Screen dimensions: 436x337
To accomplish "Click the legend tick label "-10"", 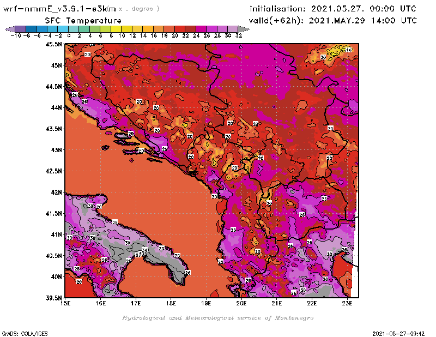I will click(x=16, y=35).
